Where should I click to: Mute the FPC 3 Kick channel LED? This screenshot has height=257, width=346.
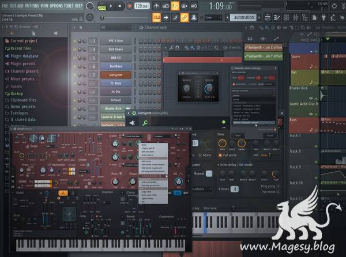75,41
